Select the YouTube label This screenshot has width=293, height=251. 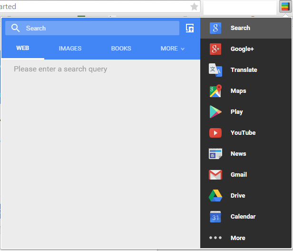pyautogui.click(x=243, y=133)
